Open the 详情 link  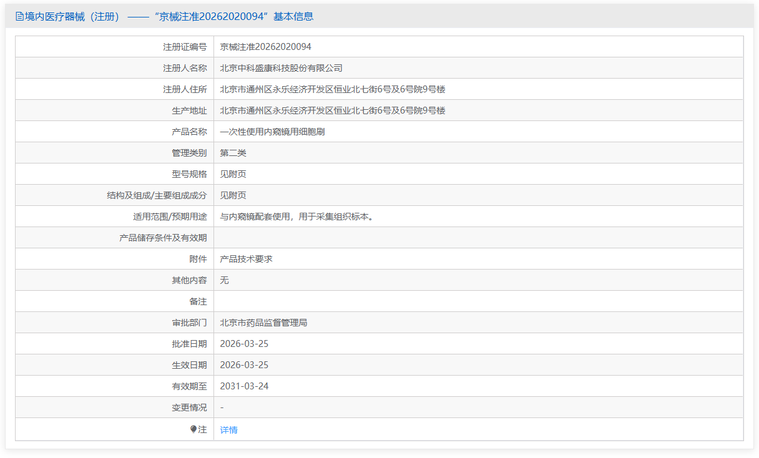229,430
